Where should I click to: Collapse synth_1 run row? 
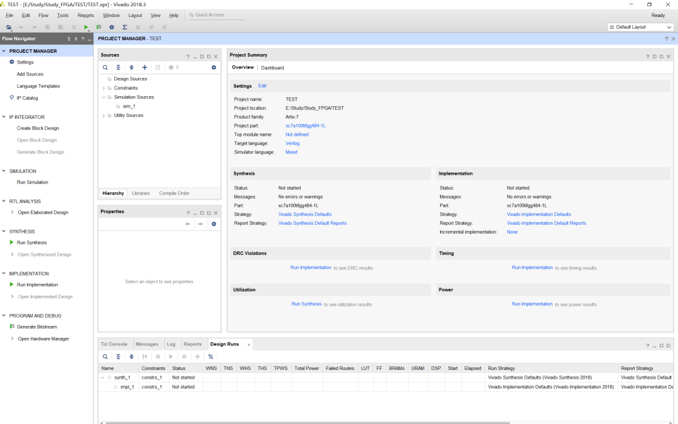[102, 378]
